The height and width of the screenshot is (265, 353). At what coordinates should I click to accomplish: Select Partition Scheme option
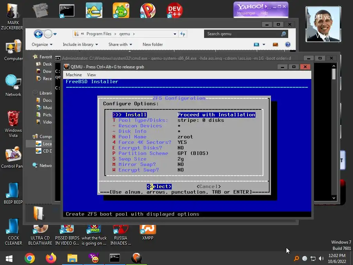[161, 154]
